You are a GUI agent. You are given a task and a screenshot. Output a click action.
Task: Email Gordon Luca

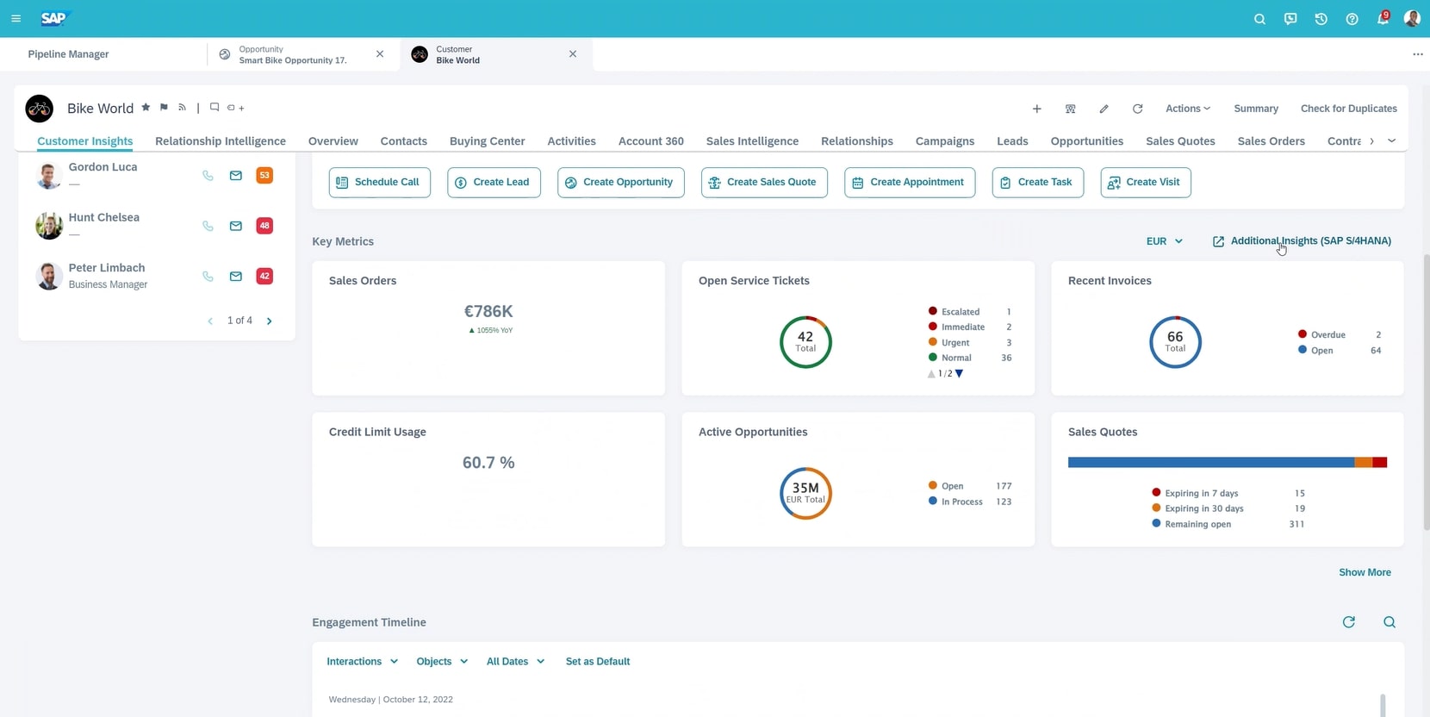[236, 176]
